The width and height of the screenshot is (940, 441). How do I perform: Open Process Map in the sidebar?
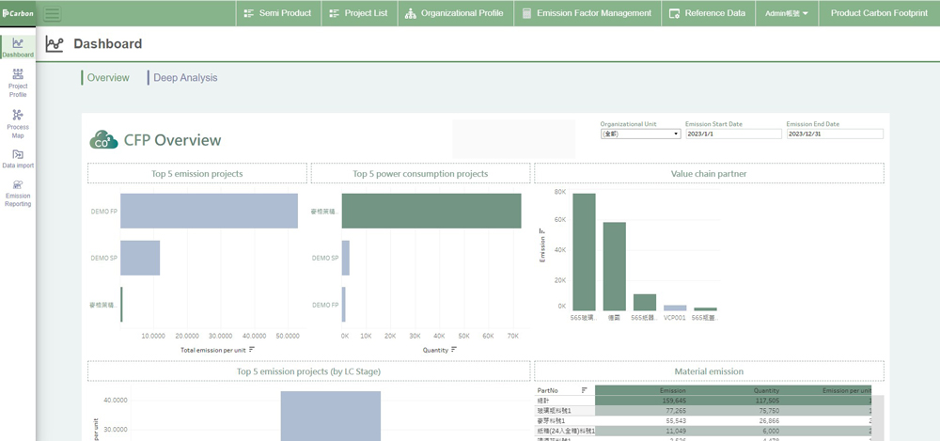pos(18,123)
